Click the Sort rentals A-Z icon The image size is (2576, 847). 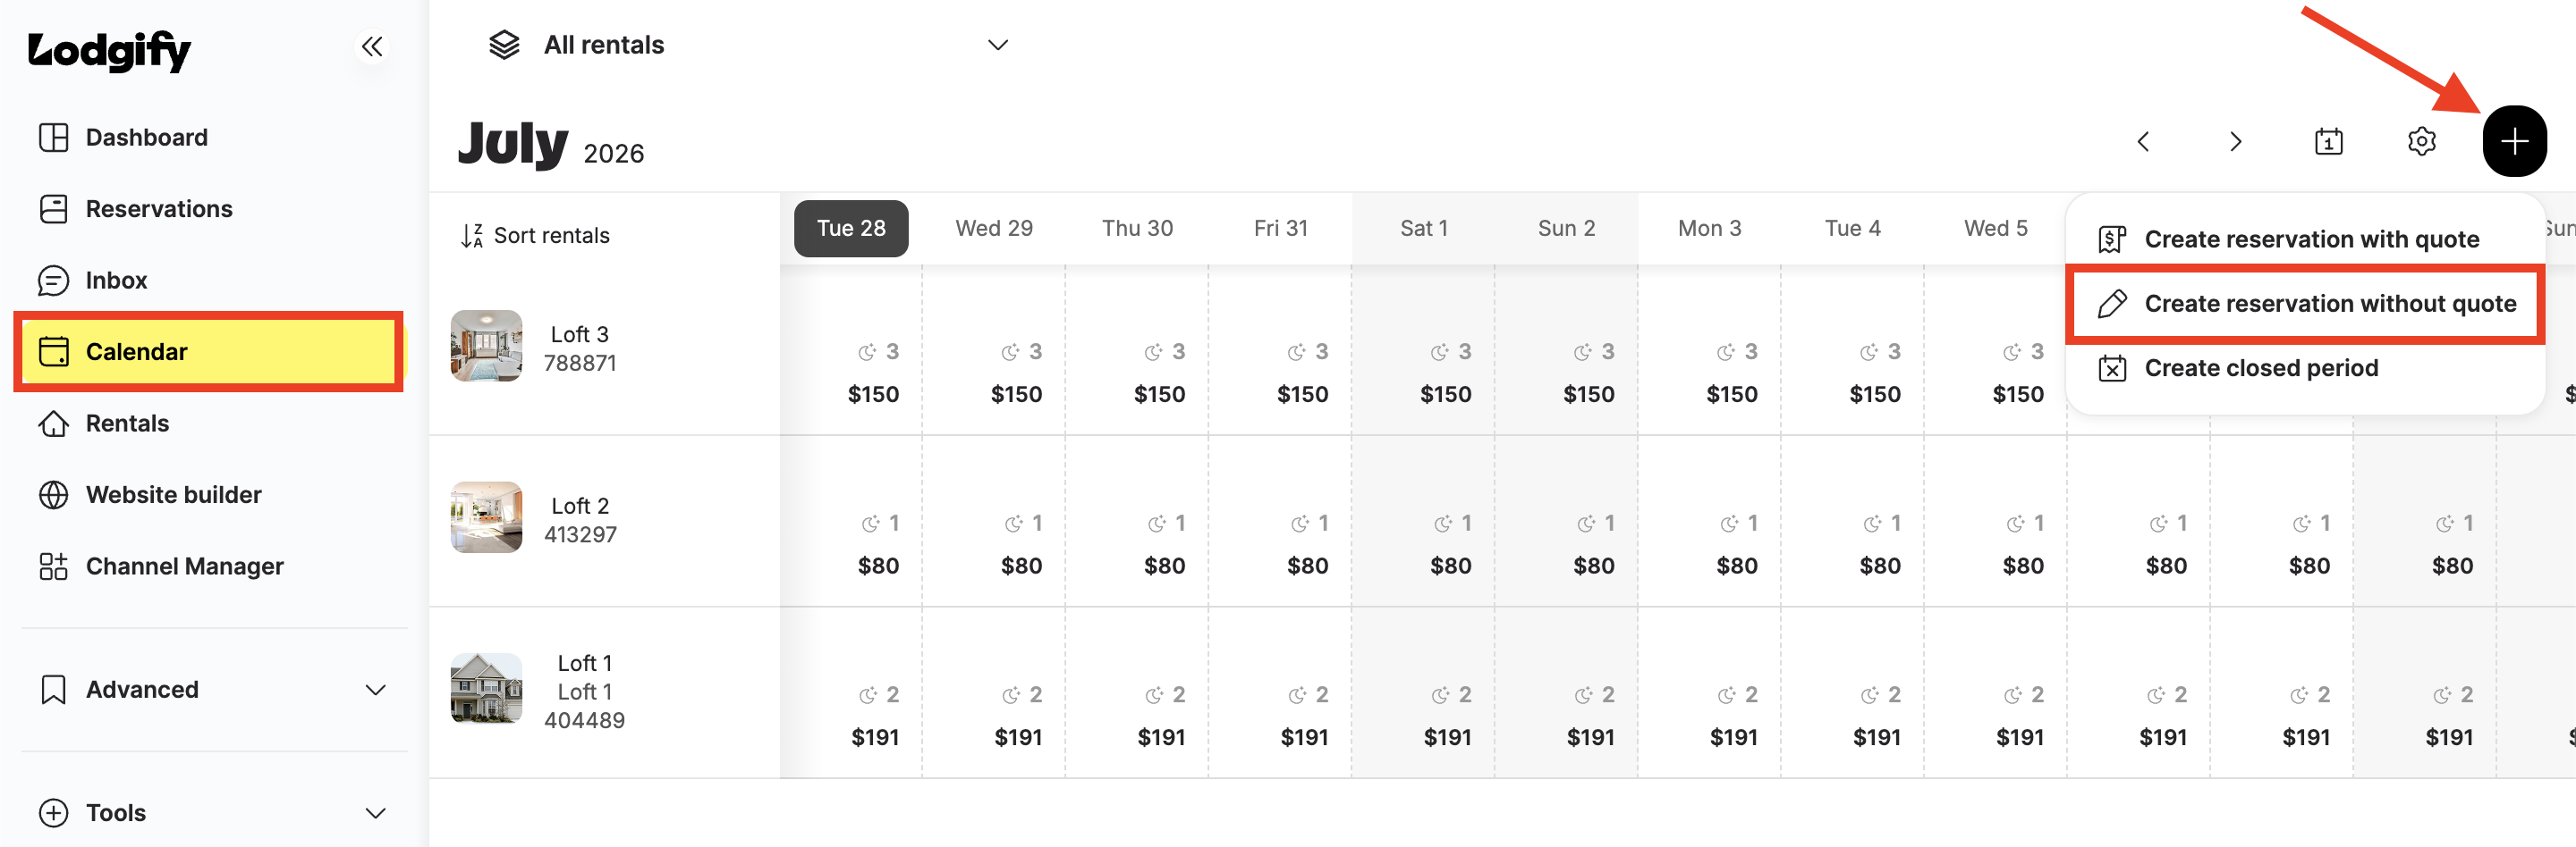tap(472, 236)
